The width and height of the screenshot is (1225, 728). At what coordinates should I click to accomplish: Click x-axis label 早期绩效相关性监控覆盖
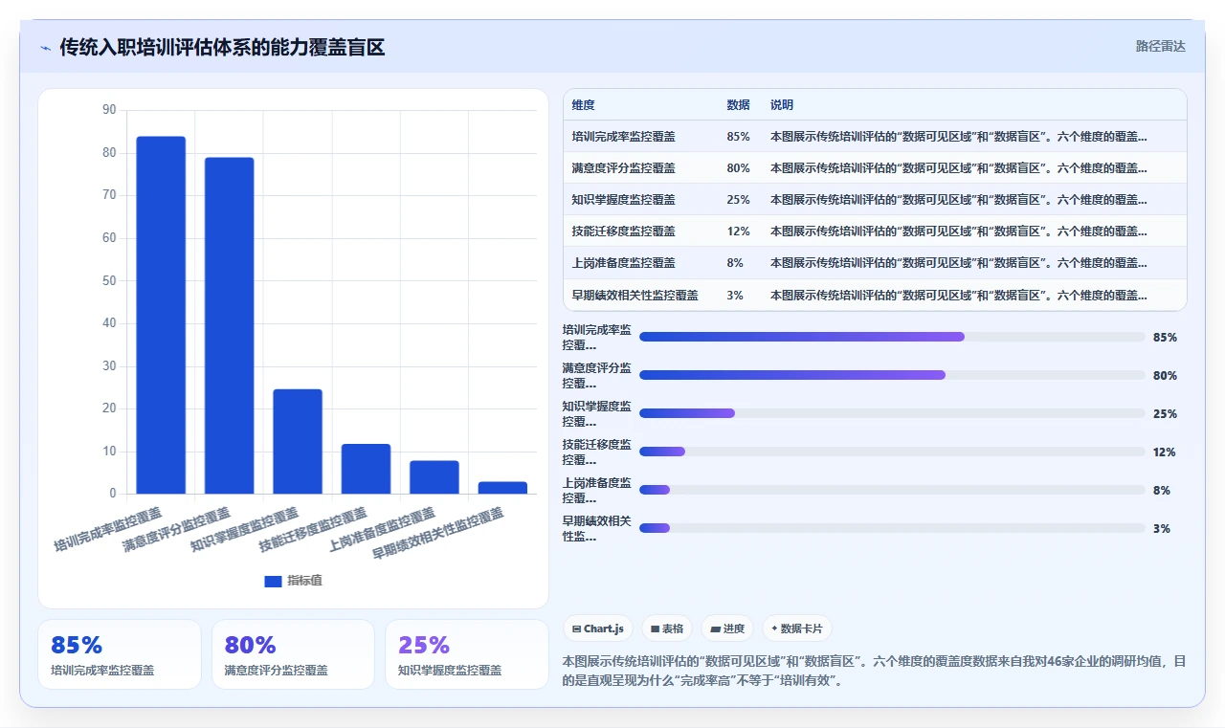pos(438,534)
